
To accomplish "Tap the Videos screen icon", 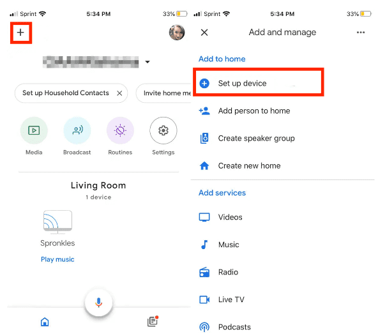I will coord(204,217).
